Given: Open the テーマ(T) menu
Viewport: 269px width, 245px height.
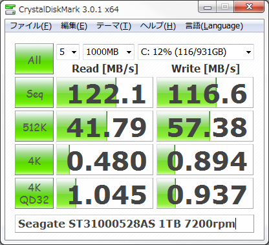Looking at the screenshot, I should [114, 26].
